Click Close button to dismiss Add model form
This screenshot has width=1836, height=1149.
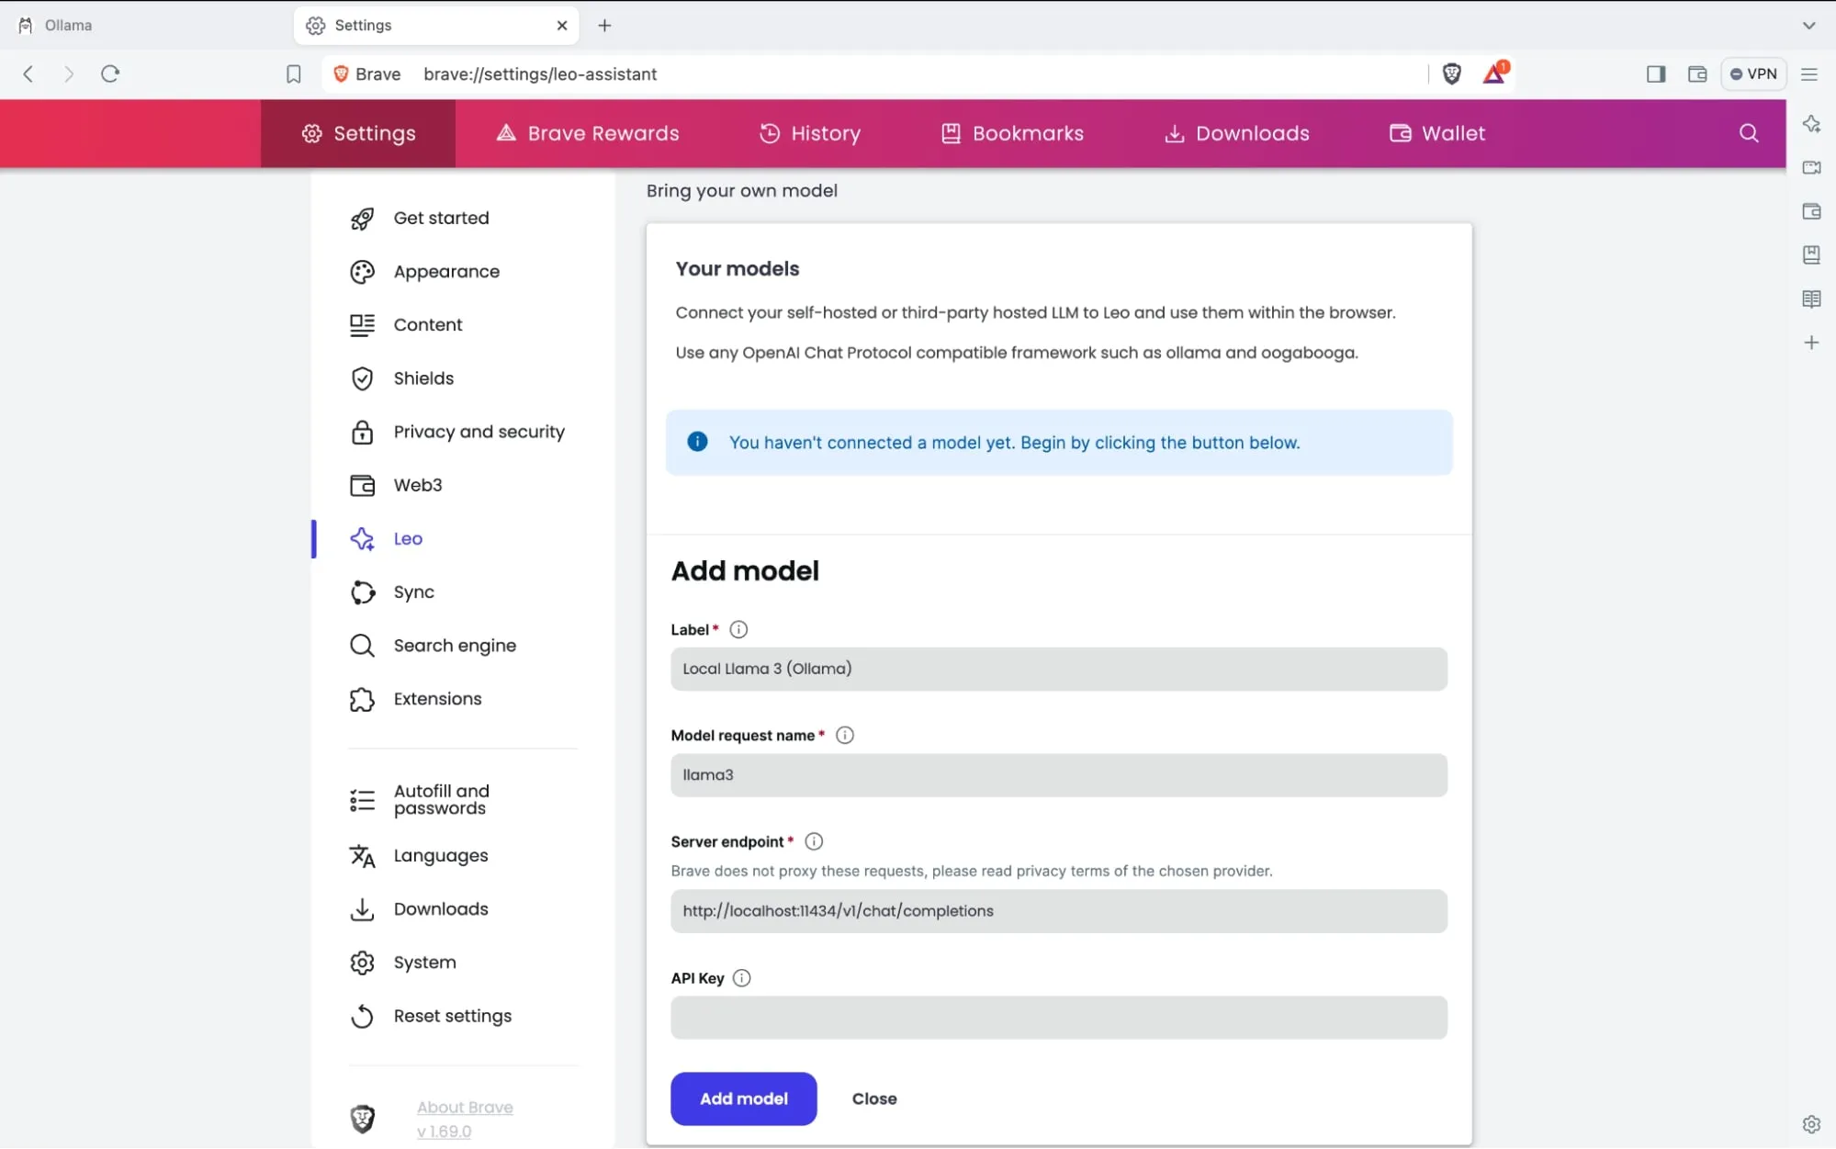(x=875, y=1098)
